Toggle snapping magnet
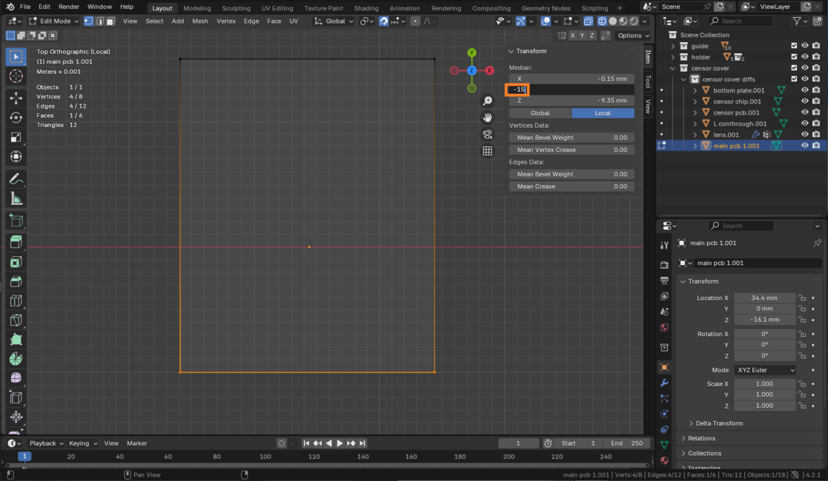828x481 pixels. click(x=384, y=21)
